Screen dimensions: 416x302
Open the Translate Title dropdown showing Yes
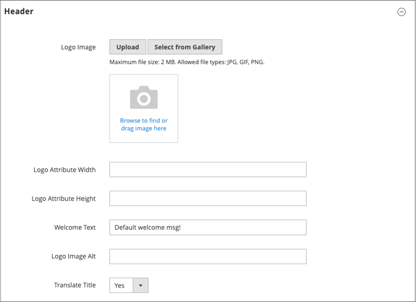click(x=121, y=285)
